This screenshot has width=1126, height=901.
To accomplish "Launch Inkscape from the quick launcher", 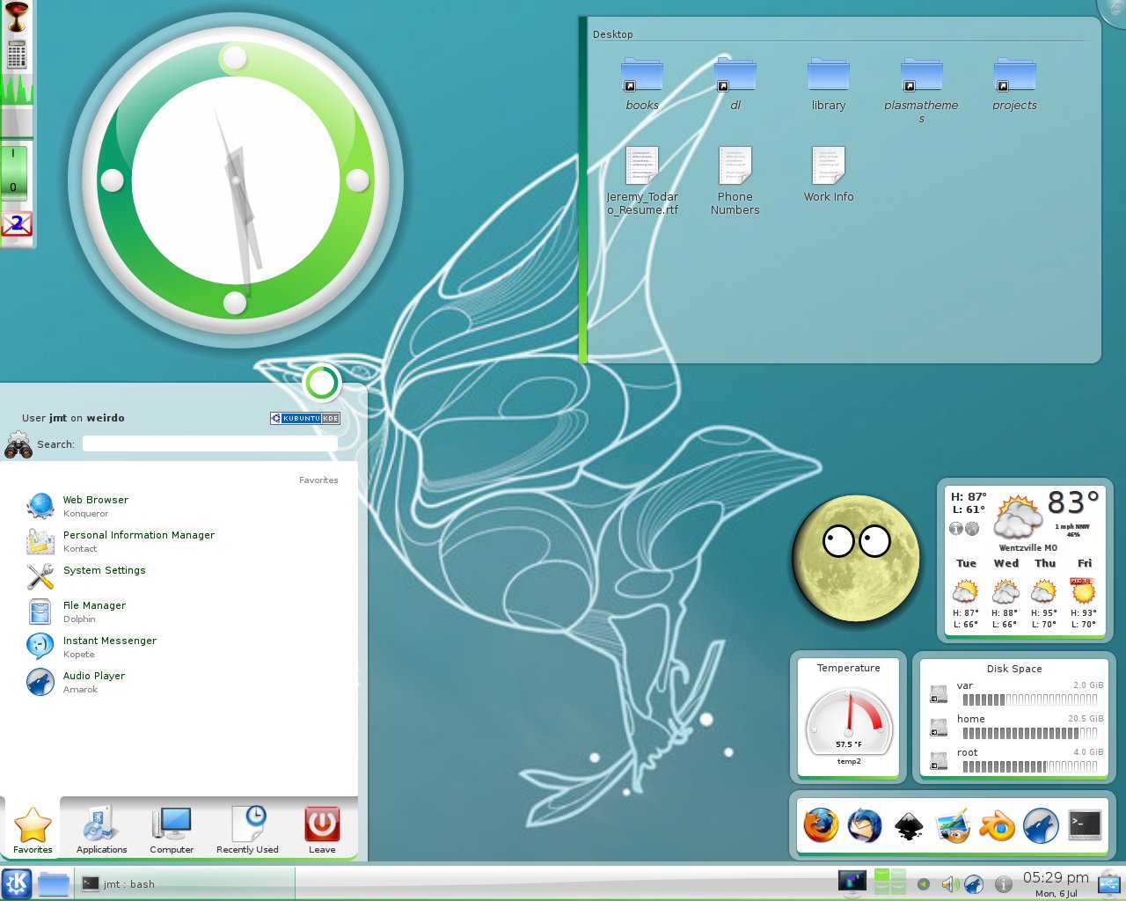I will (x=909, y=825).
